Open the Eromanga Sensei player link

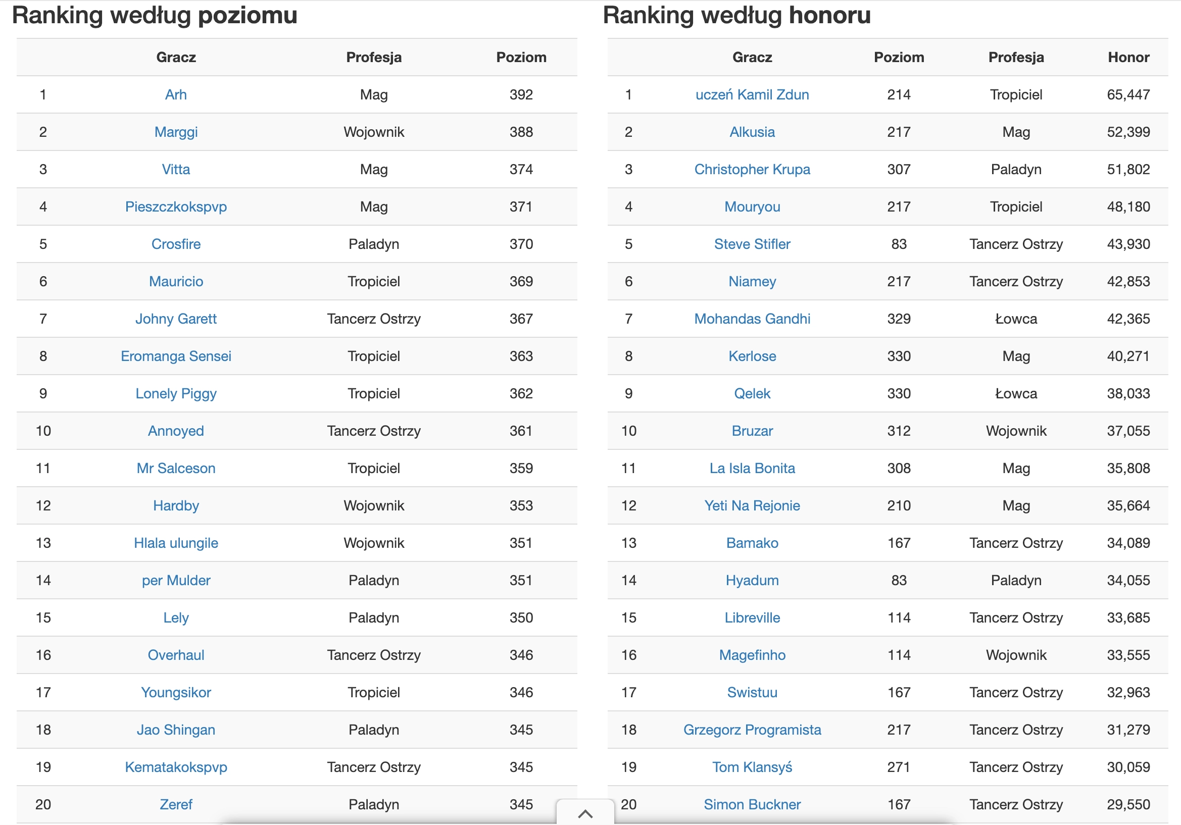pos(176,356)
